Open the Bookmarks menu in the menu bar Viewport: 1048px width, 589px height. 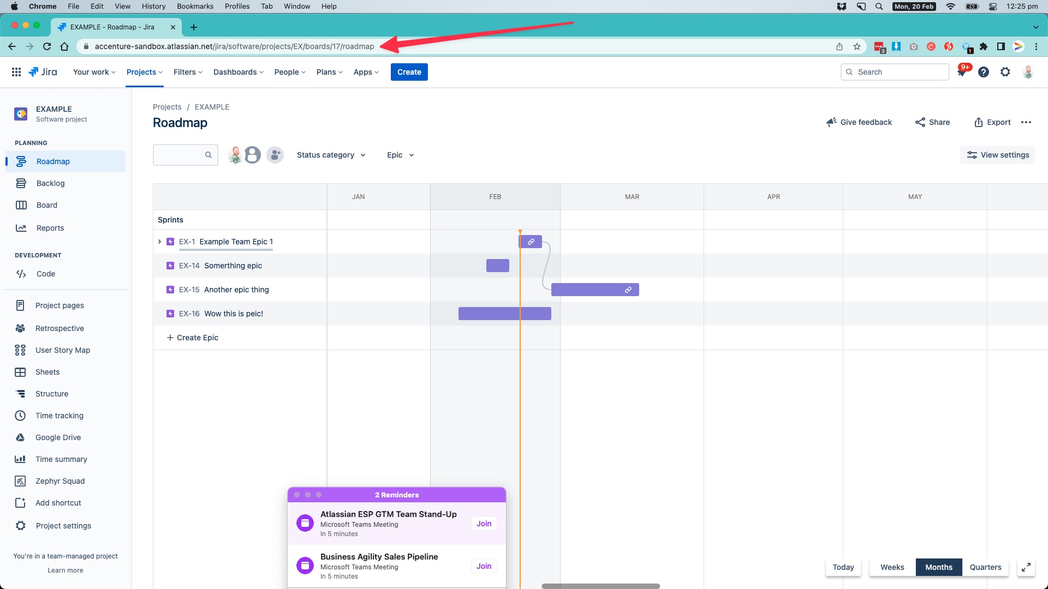[195, 6]
